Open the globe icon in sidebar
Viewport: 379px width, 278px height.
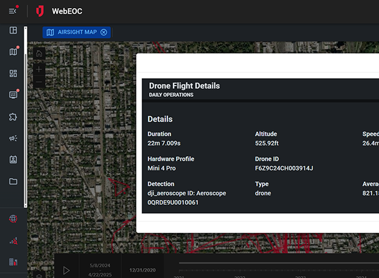click(13, 219)
